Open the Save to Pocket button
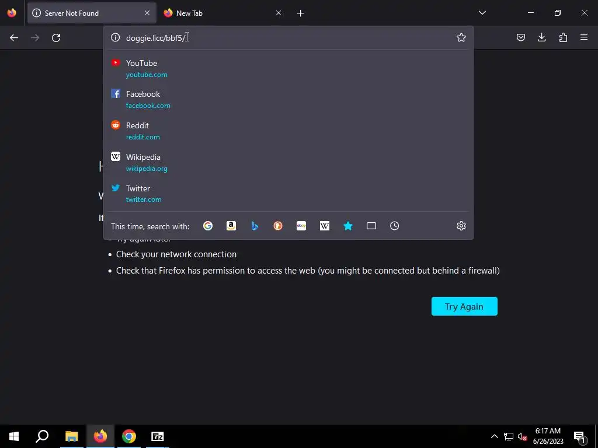598x448 pixels. pos(520,37)
